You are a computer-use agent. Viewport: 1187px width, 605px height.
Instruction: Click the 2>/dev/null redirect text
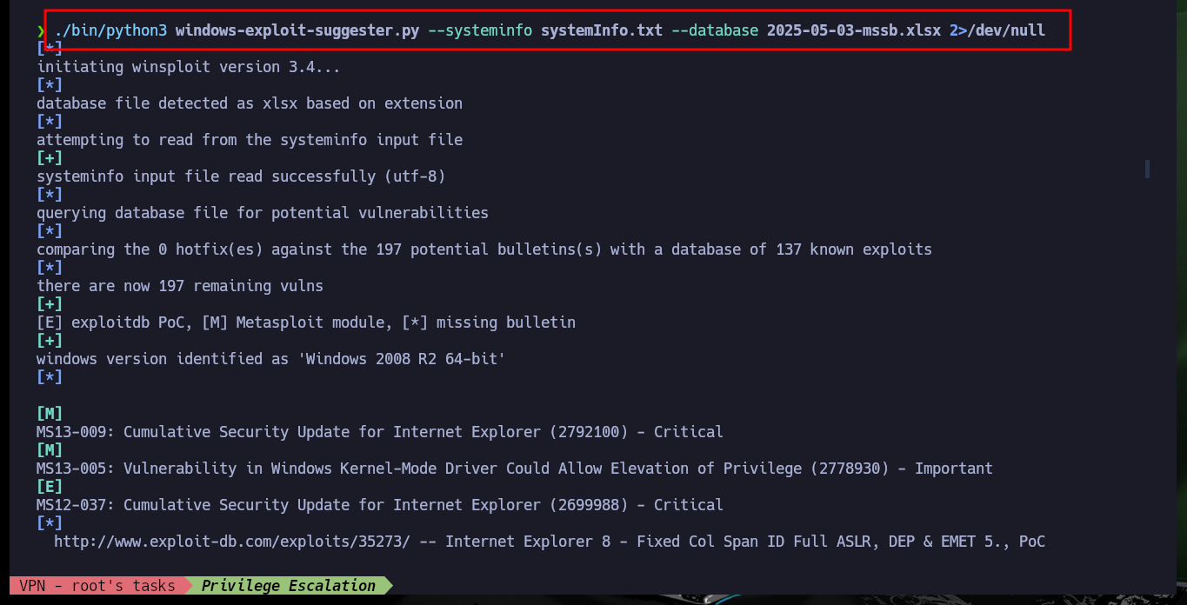[x=997, y=31]
